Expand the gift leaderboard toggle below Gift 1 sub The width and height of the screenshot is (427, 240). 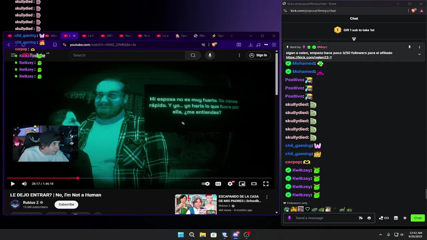[354, 39]
